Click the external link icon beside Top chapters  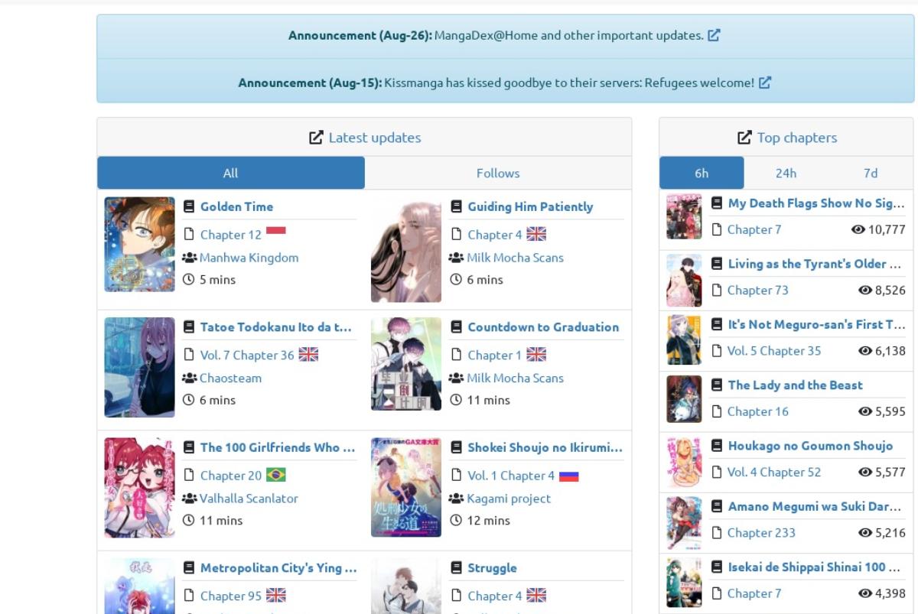[744, 138]
